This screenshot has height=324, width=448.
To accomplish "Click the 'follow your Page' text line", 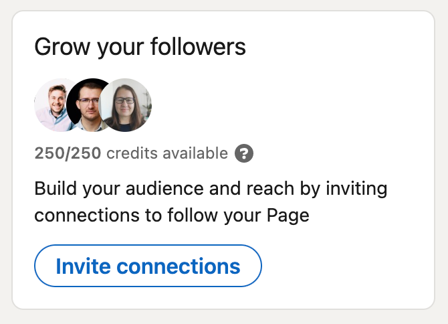I will click(238, 216).
